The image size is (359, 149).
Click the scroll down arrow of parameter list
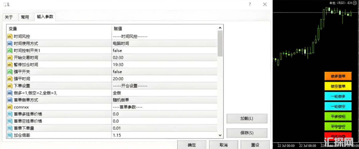(x=220, y=135)
